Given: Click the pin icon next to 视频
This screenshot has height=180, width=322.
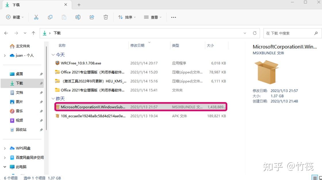Looking at the screenshot, I should pos(41,120).
